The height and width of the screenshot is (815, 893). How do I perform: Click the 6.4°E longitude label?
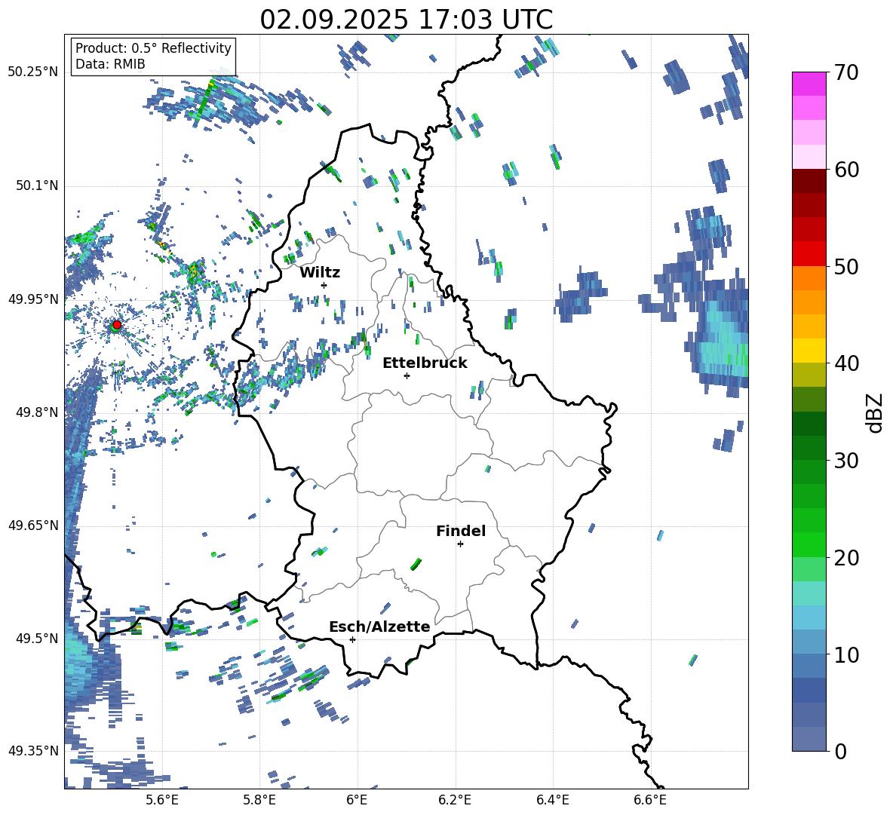click(552, 800)
